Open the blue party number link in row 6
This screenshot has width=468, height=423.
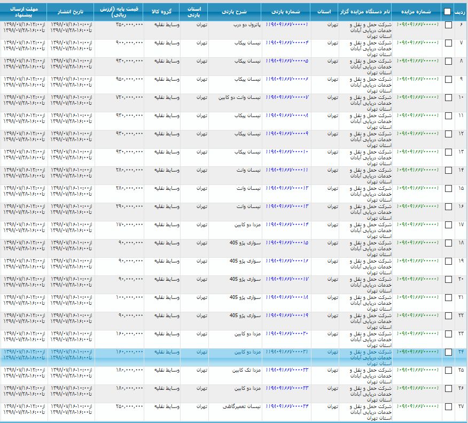(x=287, y=25)
